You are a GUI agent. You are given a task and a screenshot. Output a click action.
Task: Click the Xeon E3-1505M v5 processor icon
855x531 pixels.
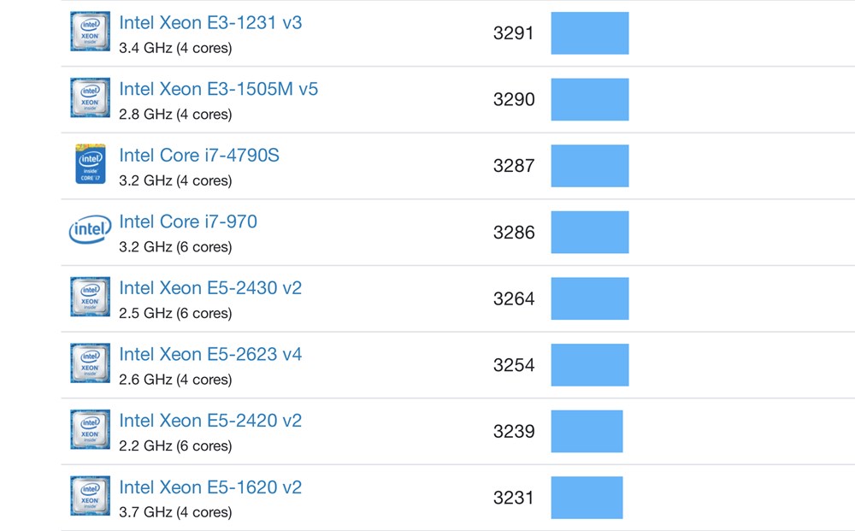pos(90,97)
